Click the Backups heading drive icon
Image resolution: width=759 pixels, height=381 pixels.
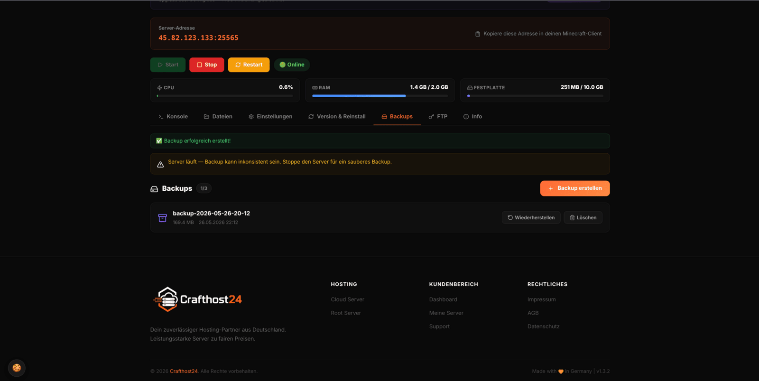(154, 189)
